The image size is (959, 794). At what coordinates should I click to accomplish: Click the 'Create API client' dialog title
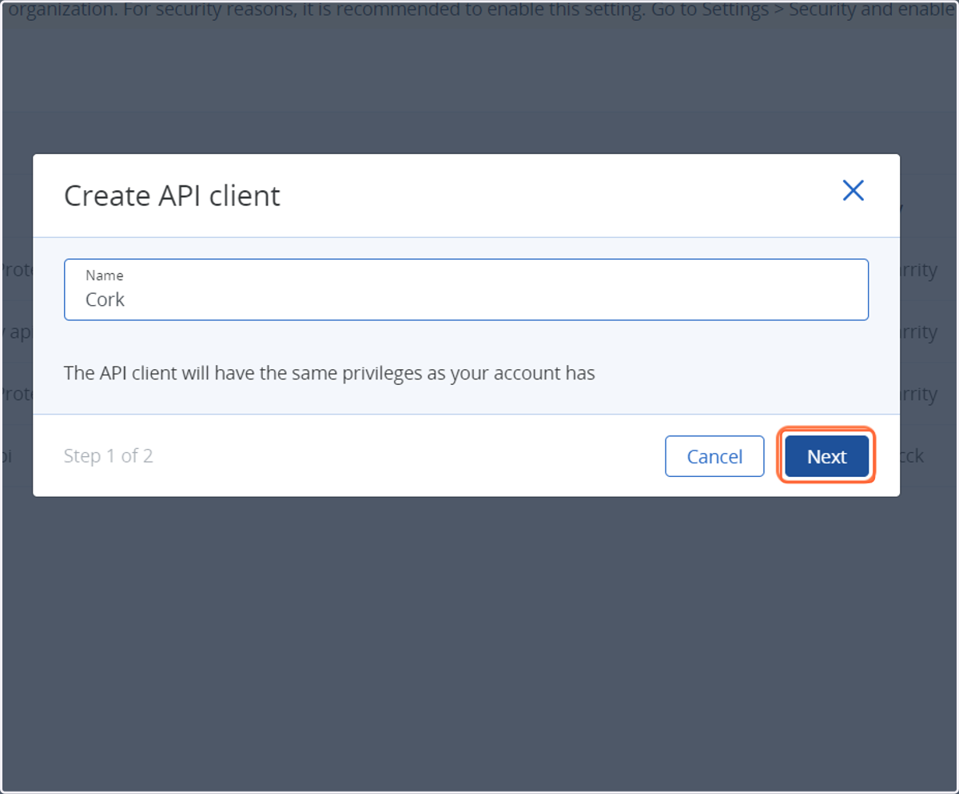click(172, 196)
